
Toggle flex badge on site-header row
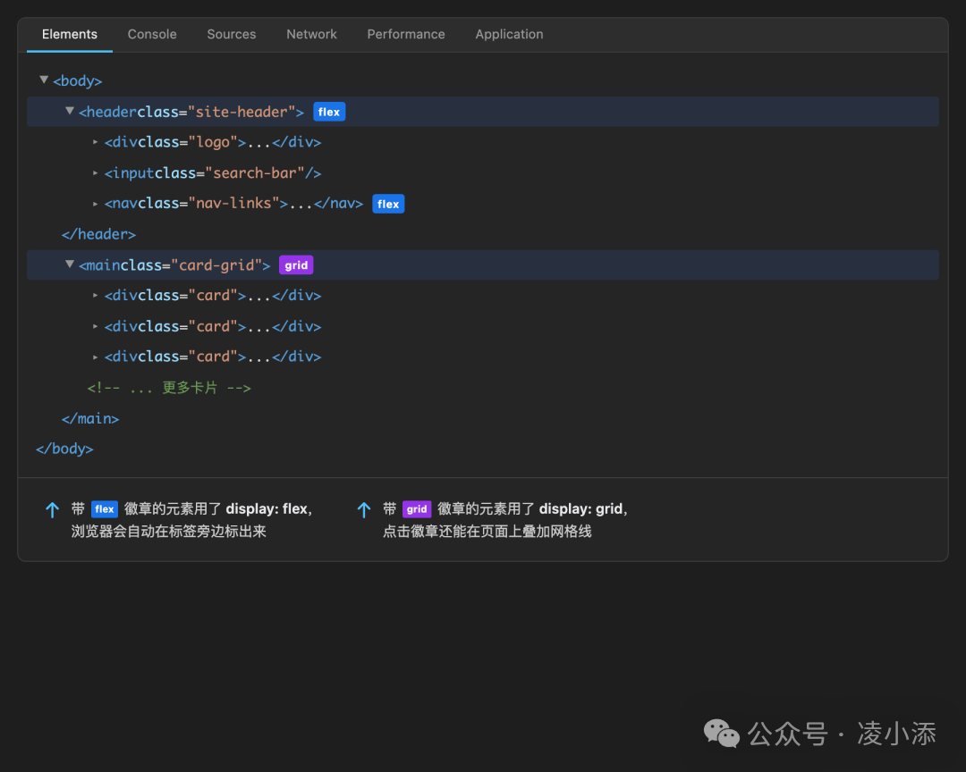(x=329, y=112)
